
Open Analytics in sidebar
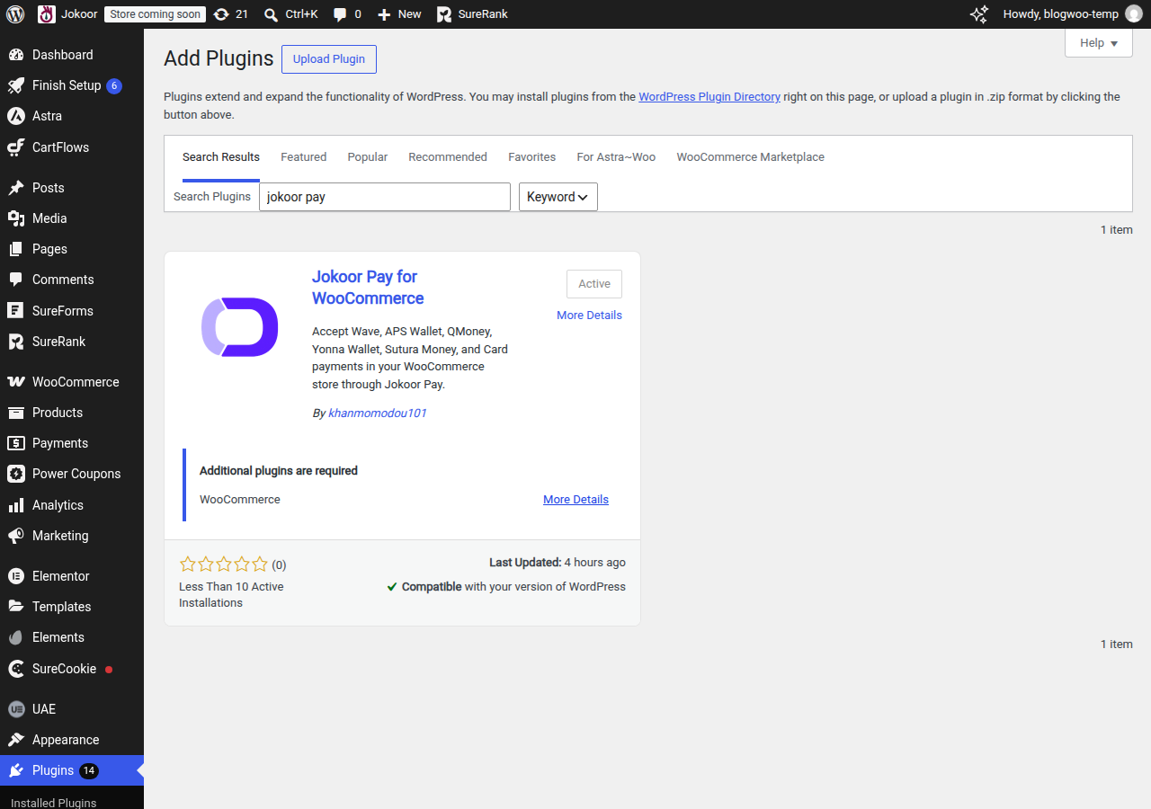(x=72, y=505)
